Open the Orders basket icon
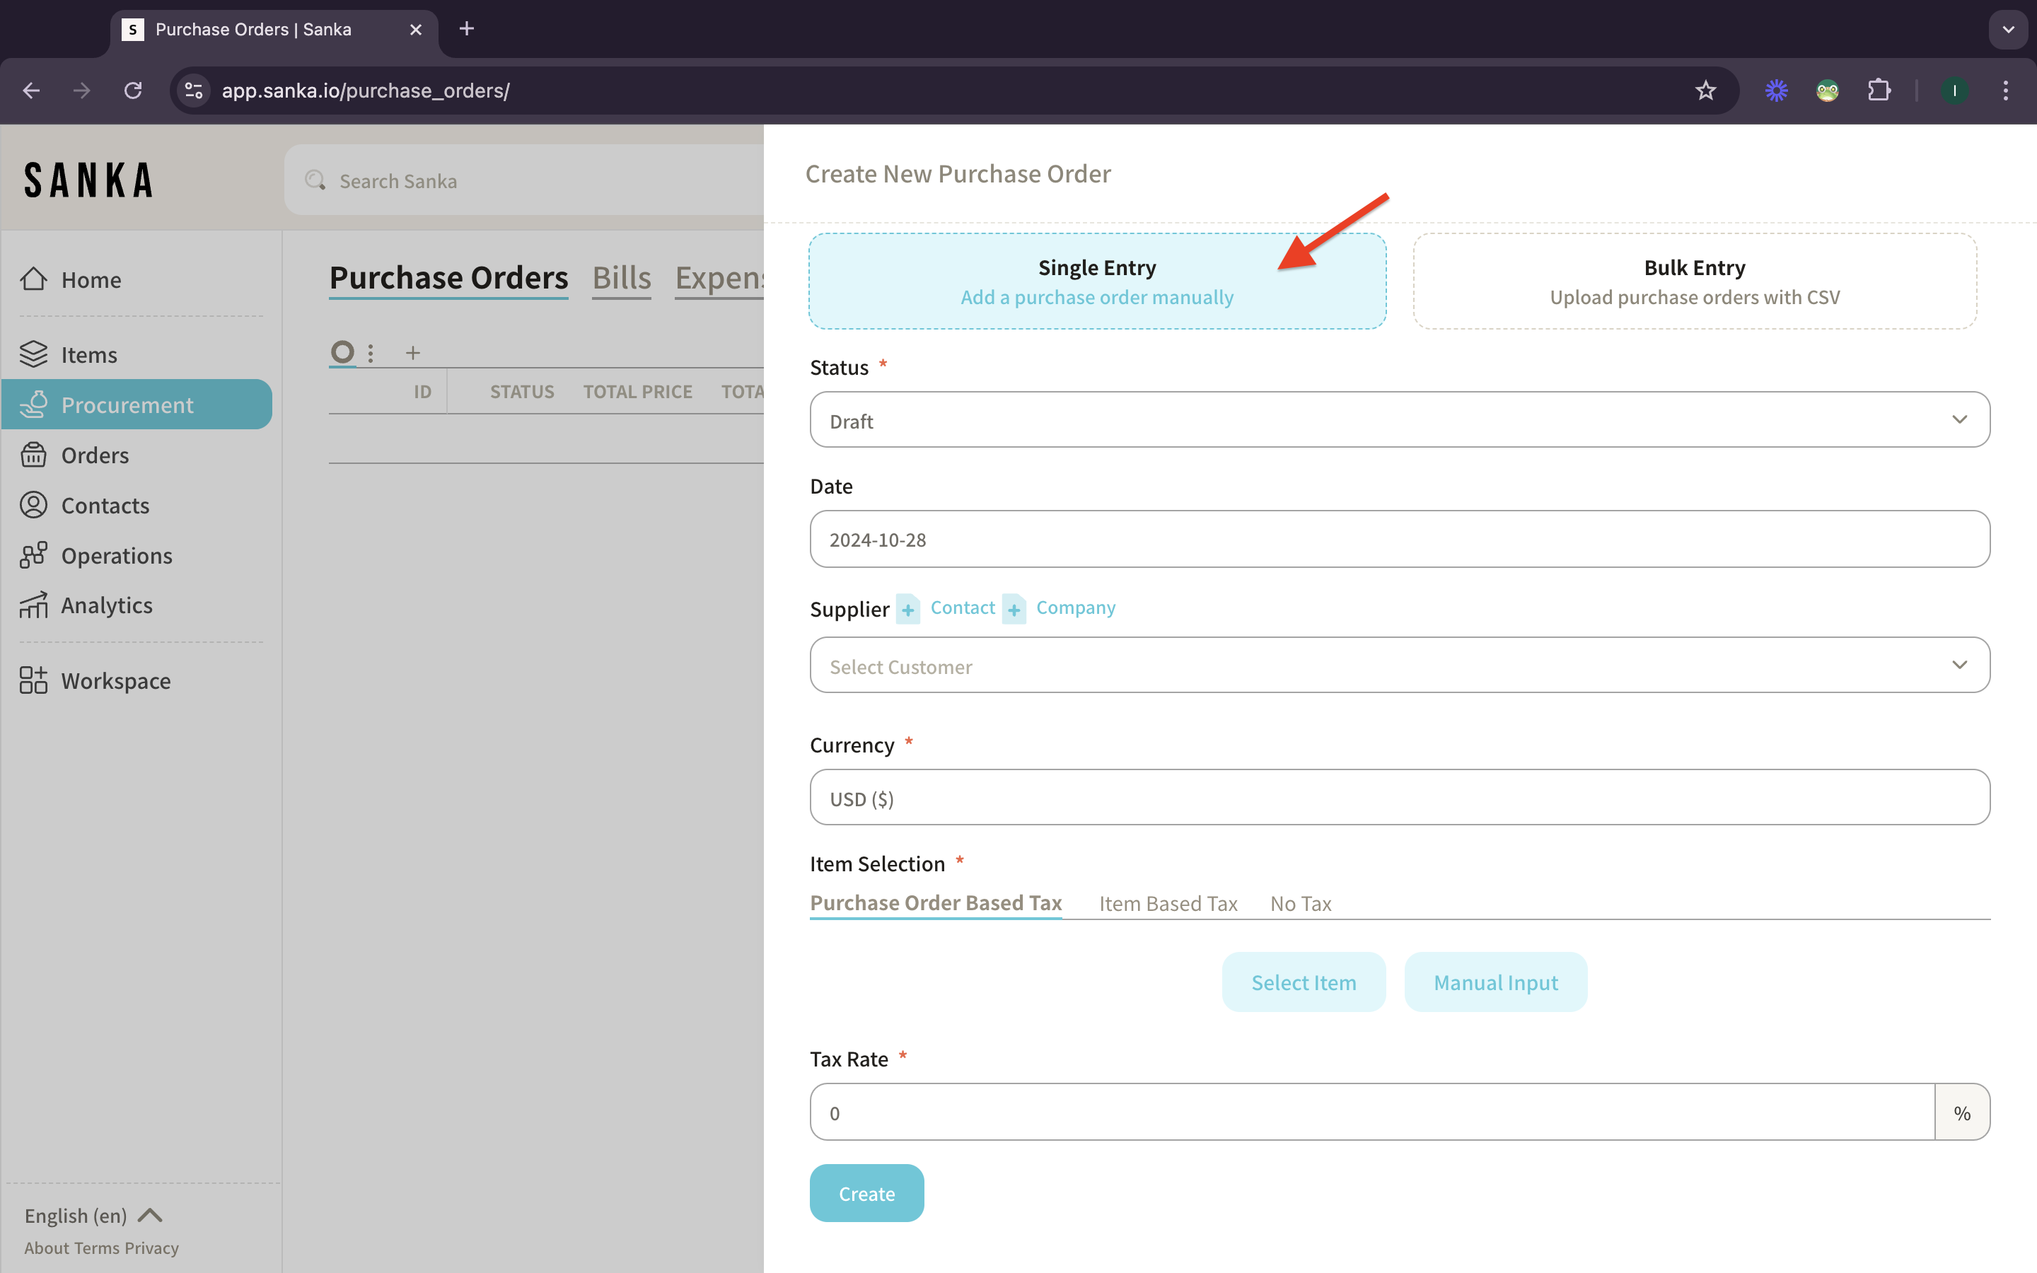Viewport: 2037px width, 1273px height. (34, 455)
